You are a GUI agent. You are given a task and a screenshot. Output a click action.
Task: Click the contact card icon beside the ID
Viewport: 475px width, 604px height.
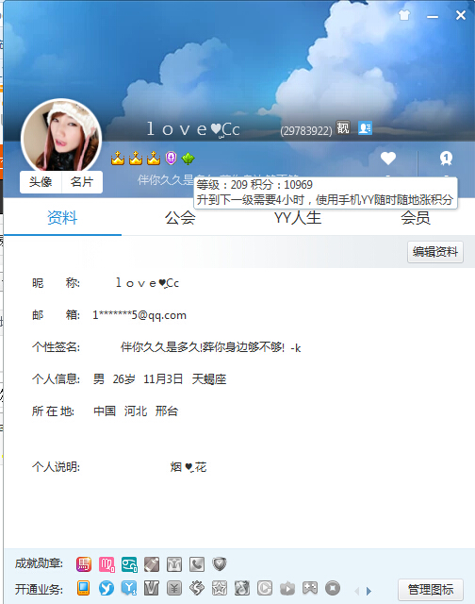coord(365,128)
